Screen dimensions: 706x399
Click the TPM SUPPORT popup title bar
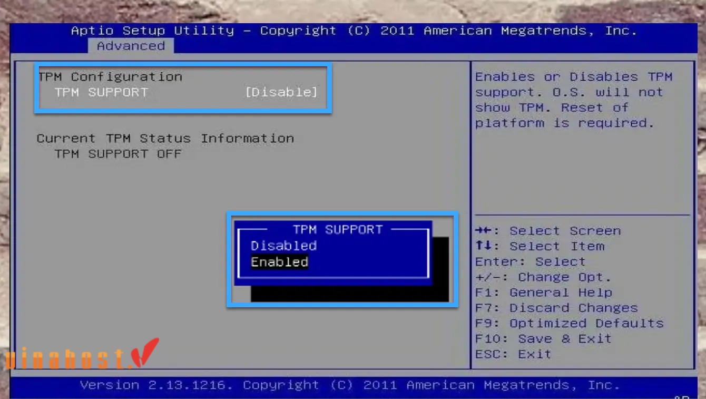pyautogui.click(x=337, y=229)
